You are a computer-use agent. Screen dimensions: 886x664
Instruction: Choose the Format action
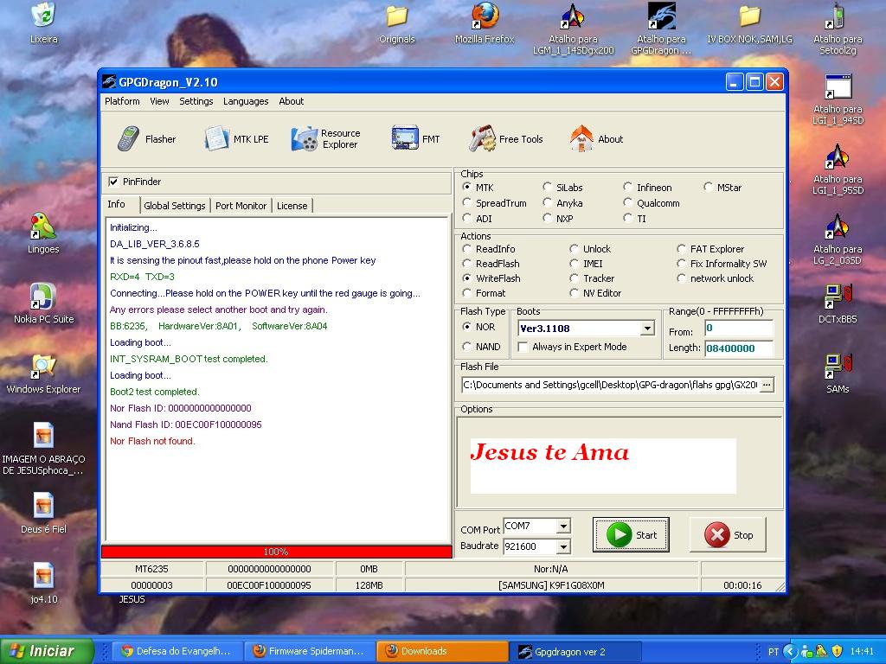[466, 293]
